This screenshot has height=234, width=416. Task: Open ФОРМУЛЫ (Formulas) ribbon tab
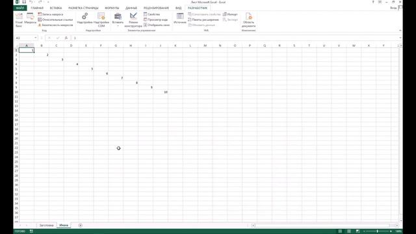click(x=112, y=8)
